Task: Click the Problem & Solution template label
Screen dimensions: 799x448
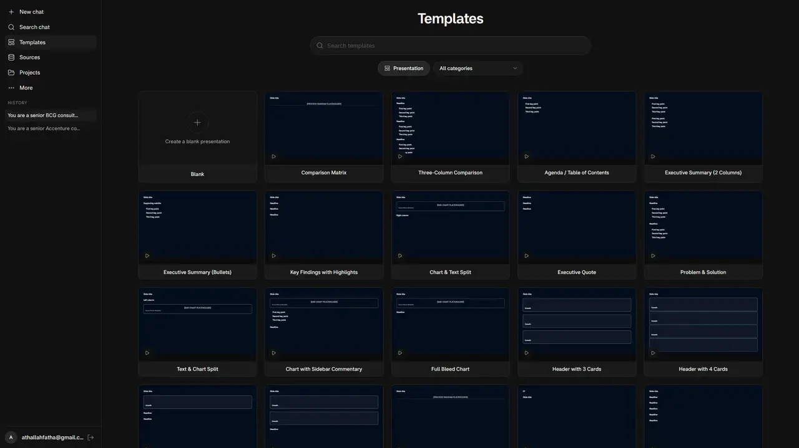Action: pos(703,272)
